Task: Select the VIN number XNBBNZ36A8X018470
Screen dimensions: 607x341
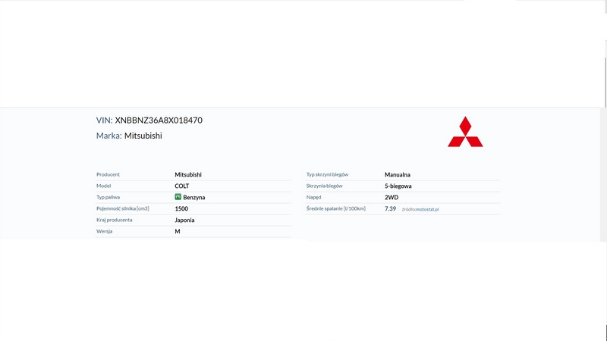Action: tap(159, 120)
